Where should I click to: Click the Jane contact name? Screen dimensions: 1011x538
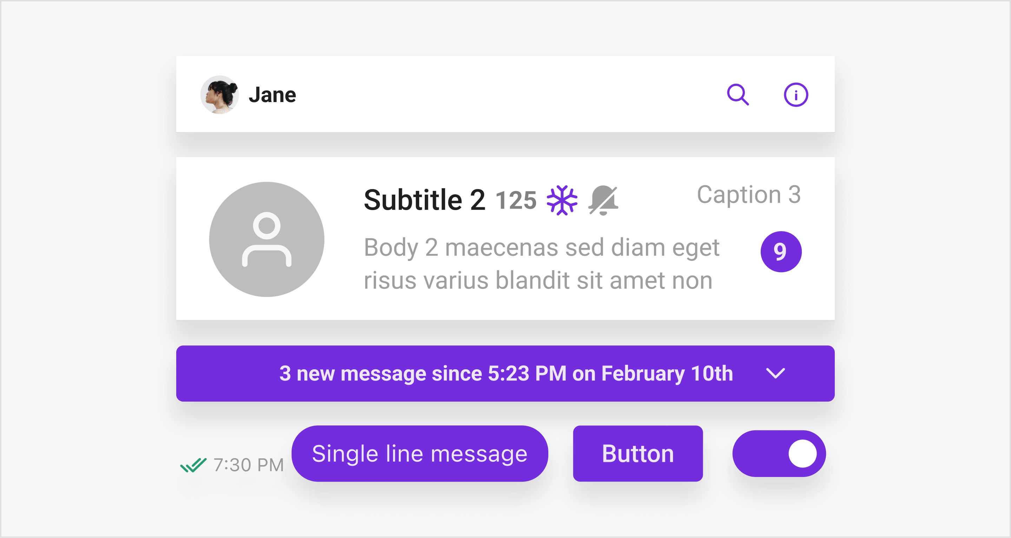point(272,95)
